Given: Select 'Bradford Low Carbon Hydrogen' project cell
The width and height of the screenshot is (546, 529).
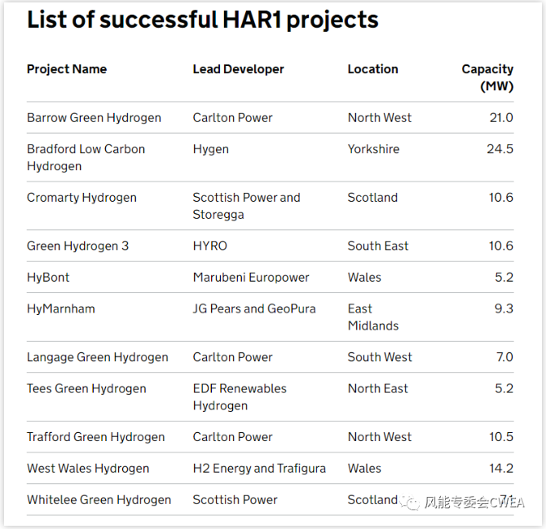Looking at the screenshot, I should pos(86,158).
